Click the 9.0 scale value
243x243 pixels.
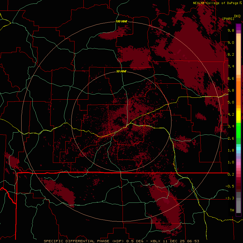tap(231, 43)
